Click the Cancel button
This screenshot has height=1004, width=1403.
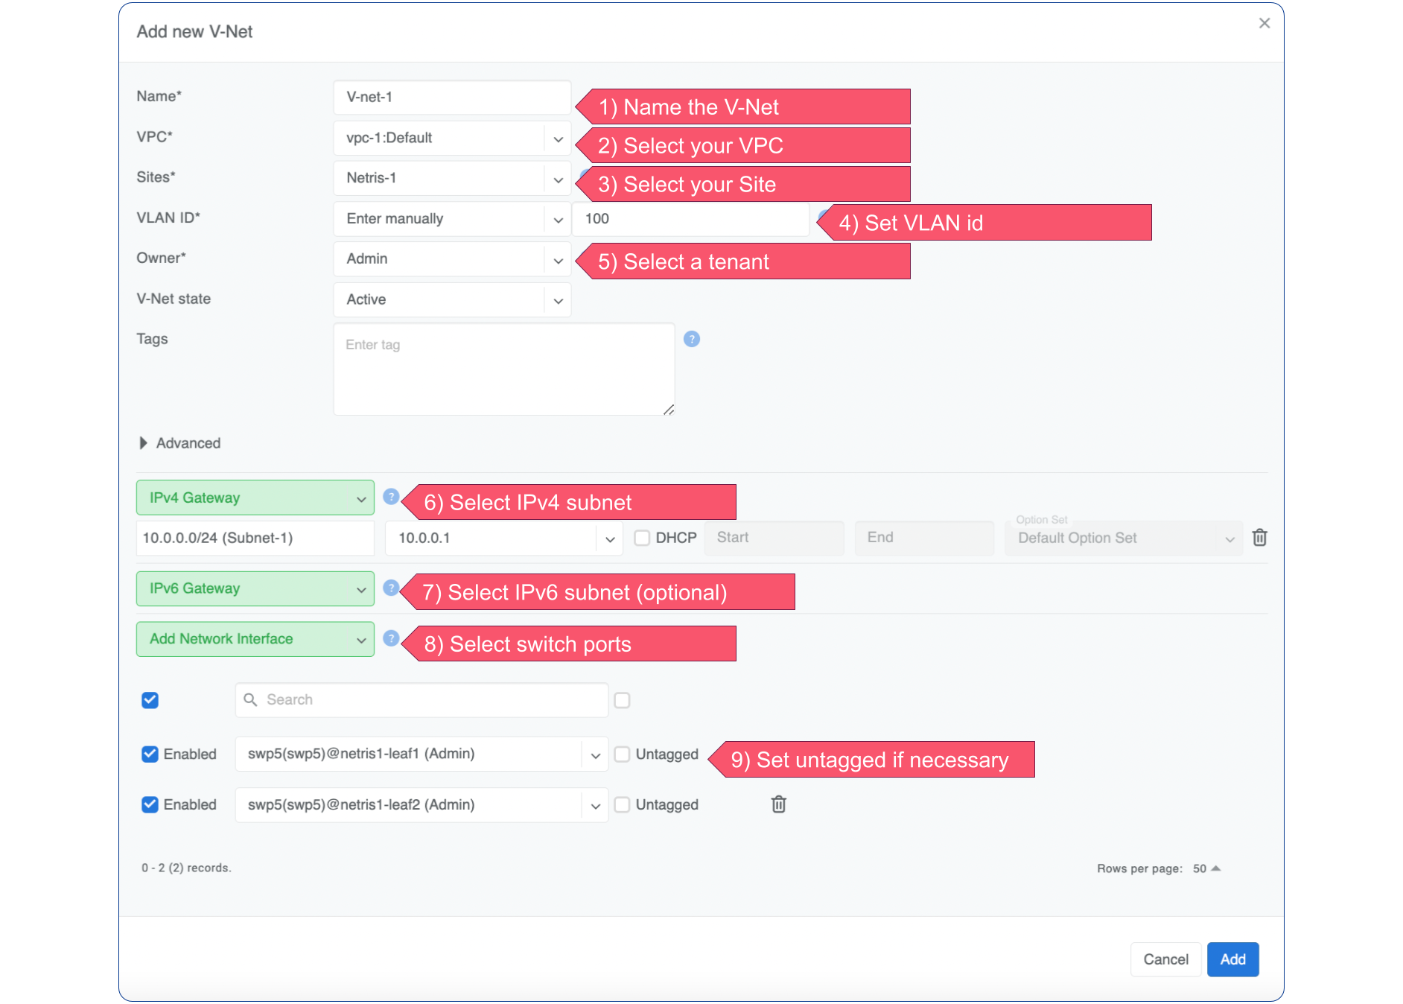[x=1165, y=959]
